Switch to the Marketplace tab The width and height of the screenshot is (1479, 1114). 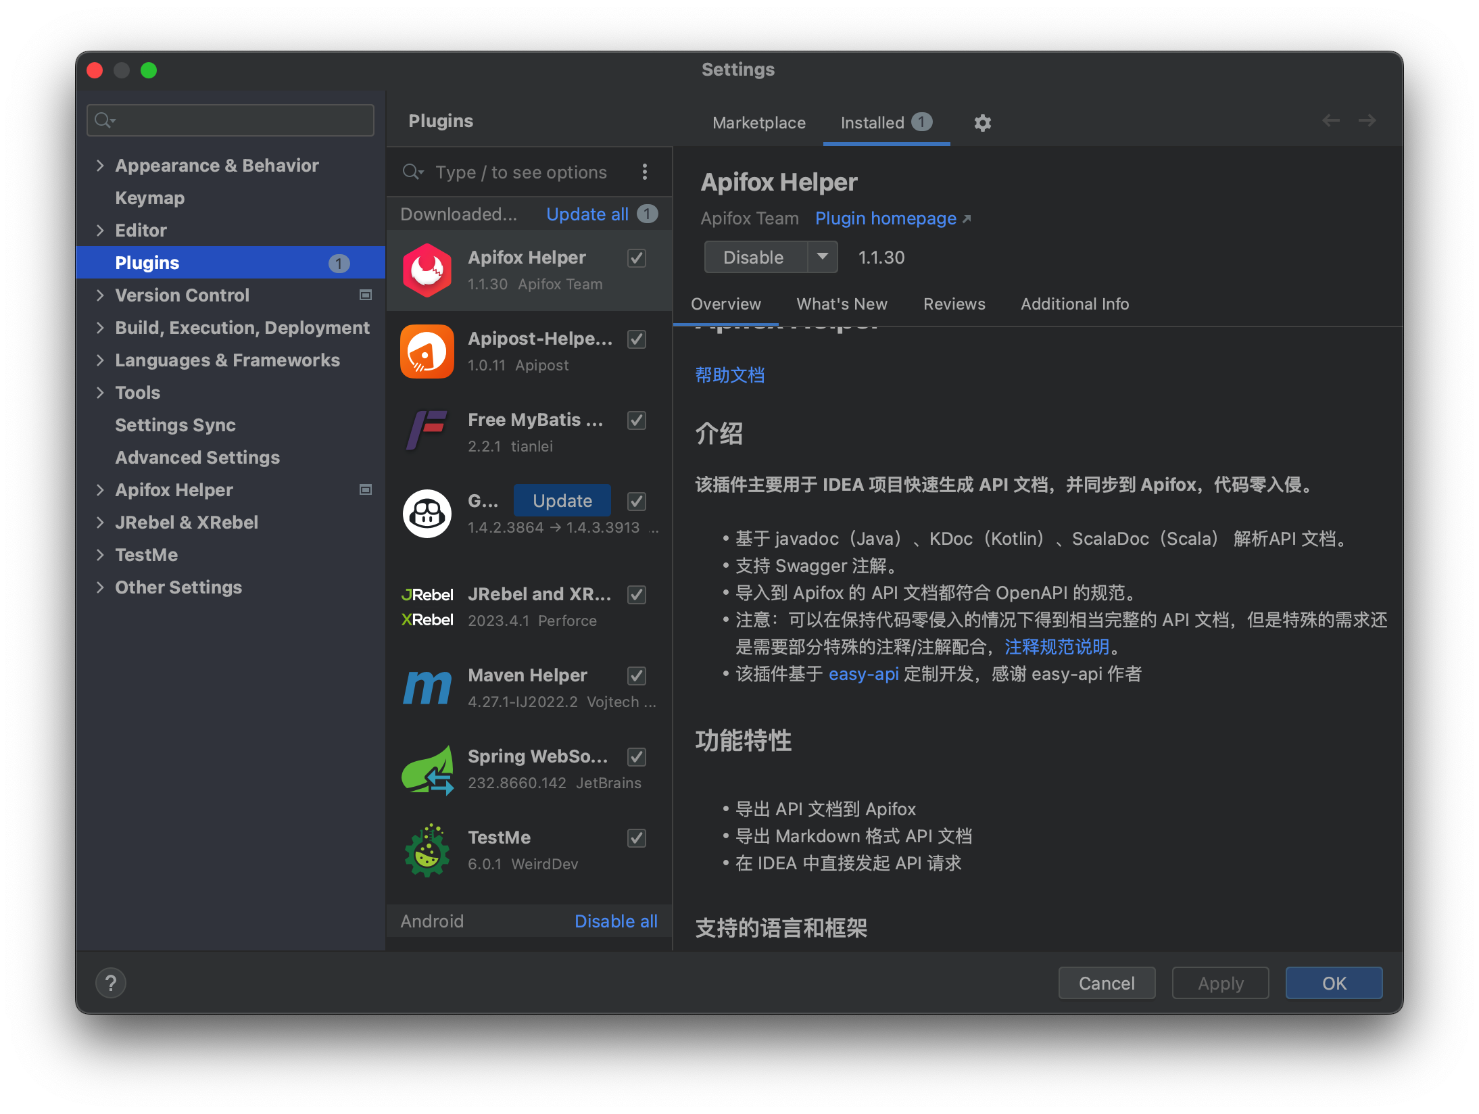(x=759, y=123)
